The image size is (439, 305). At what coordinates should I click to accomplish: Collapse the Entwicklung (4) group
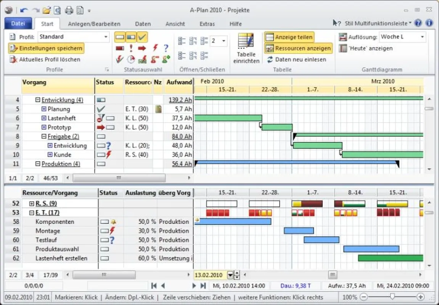click(x=38, y=100)
